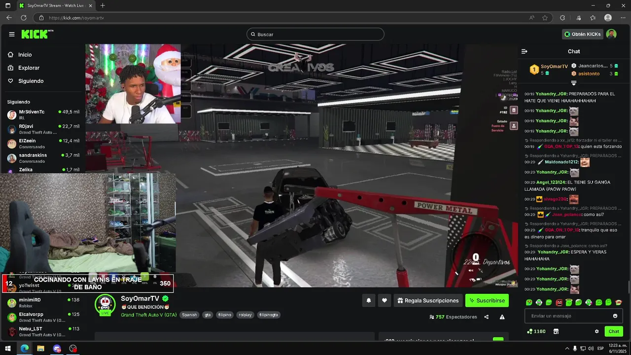Click the share stream icon
This screenshot has height=355, width=631.
click(487, 317)
